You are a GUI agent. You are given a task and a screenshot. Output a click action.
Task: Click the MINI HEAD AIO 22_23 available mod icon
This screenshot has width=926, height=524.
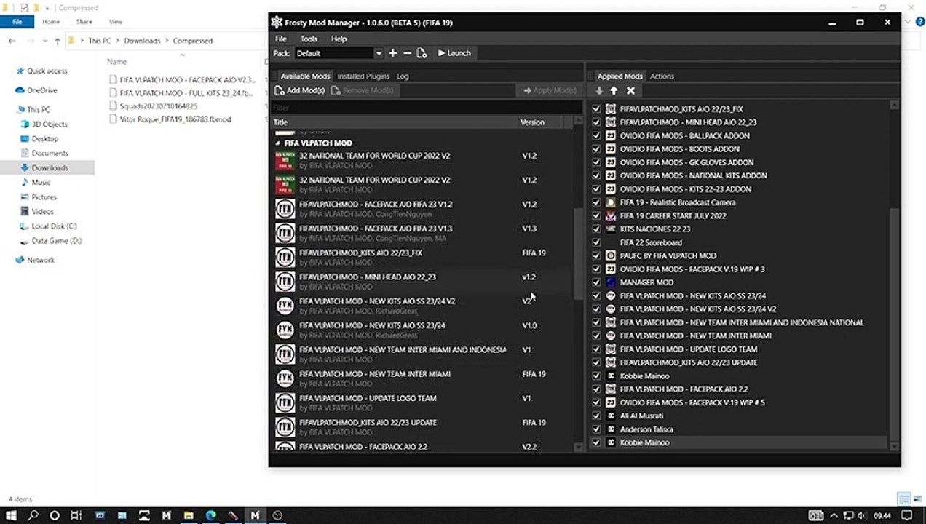285,282
